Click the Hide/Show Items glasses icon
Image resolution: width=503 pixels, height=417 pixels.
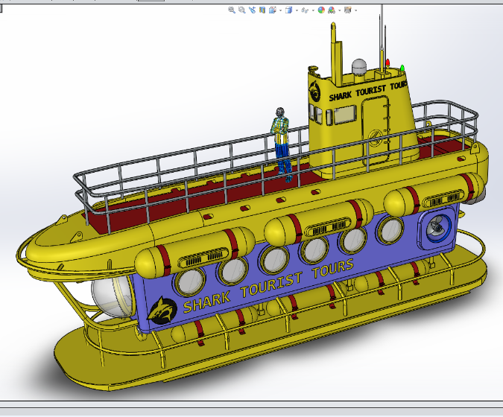(x=305, y=10)
